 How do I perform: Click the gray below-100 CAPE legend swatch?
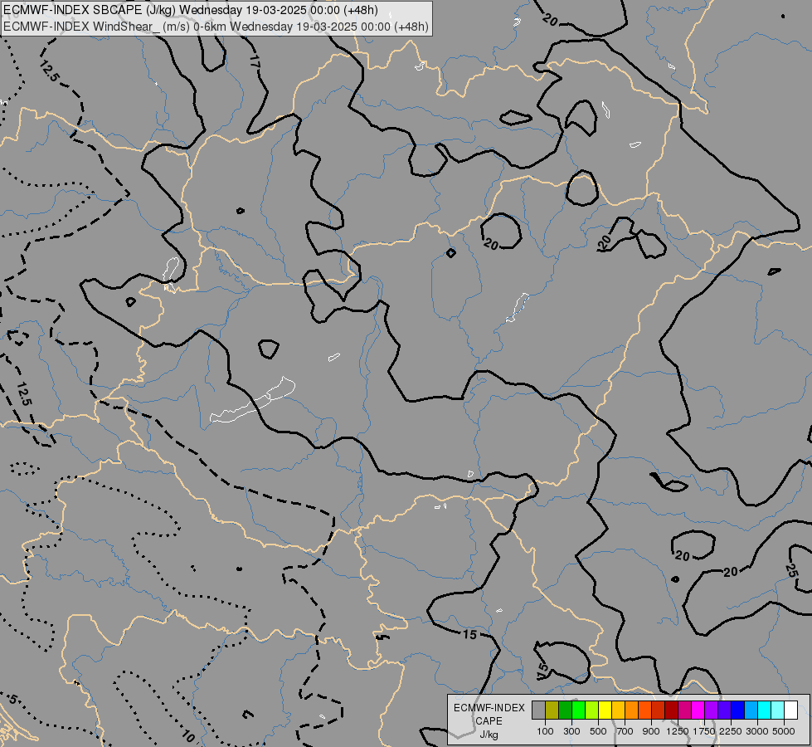538,710
